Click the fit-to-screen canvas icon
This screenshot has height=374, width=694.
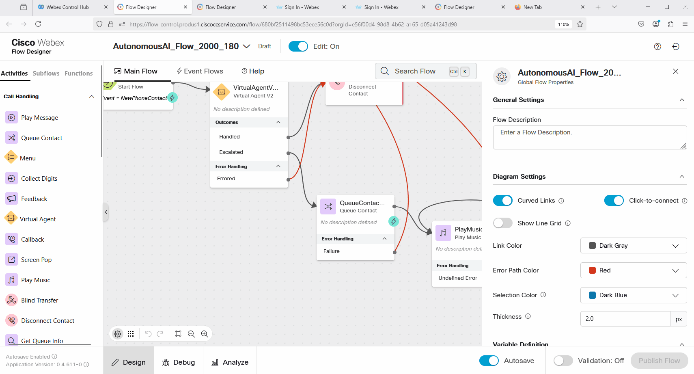[x=178, y=334]
